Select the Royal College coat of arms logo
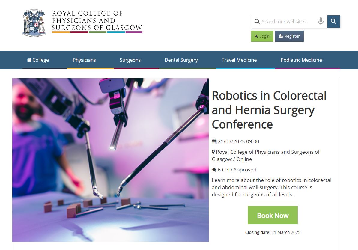Screen dimensions: 358x250 34,22
